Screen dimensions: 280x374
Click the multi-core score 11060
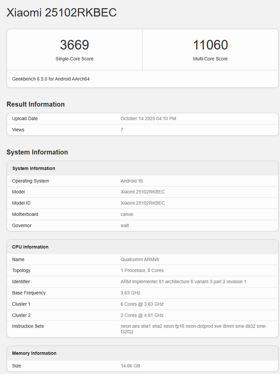click(210, 45)
